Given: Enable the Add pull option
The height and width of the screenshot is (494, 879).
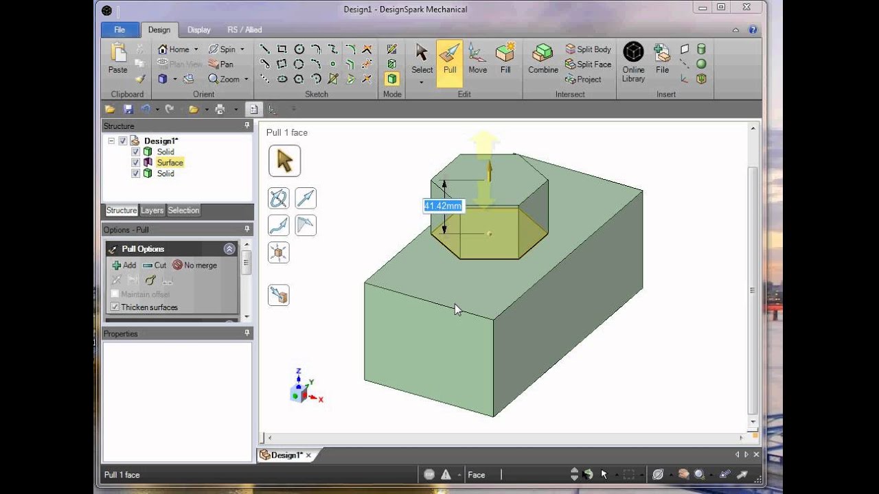Looking at the screenshot, I should click(x=124, y=265).
